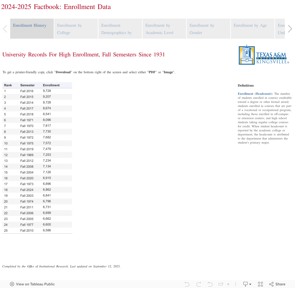Click the 2024-2025 Factbook page title
Image resolution: width=295 pixels, height=288 pixels.
click(x=56, y=7)
